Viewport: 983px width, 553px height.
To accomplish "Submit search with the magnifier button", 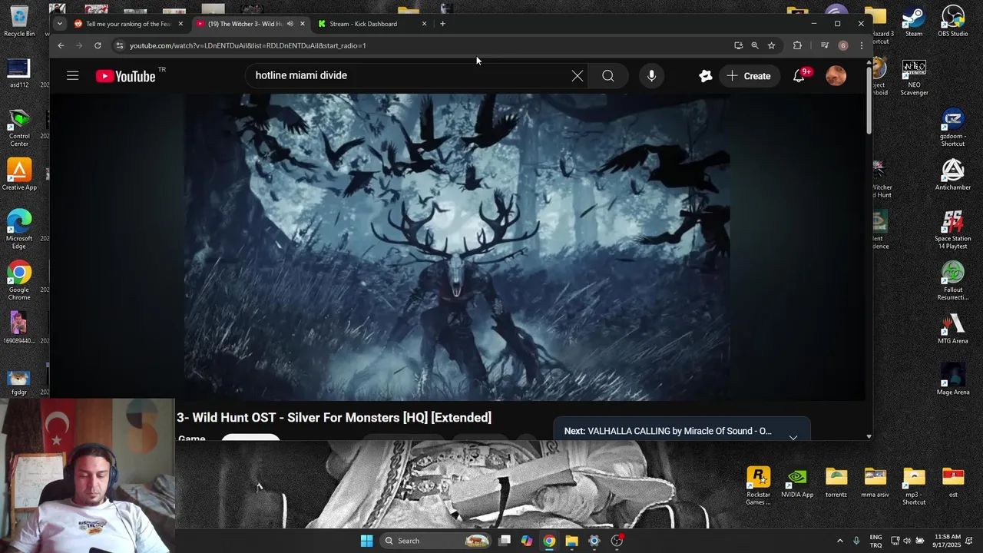I will pyautogui.click(x=607, y=75).
